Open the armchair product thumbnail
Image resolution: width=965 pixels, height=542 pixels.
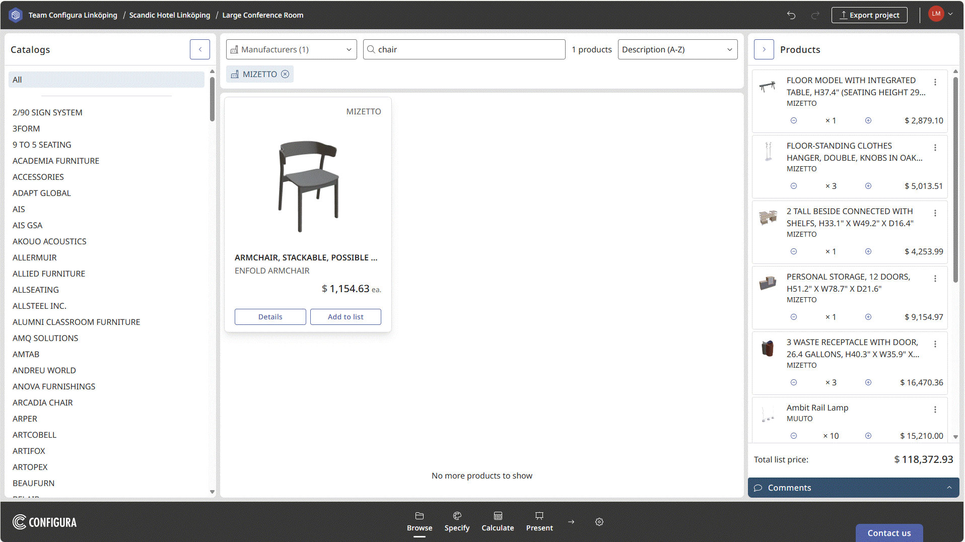308,185
